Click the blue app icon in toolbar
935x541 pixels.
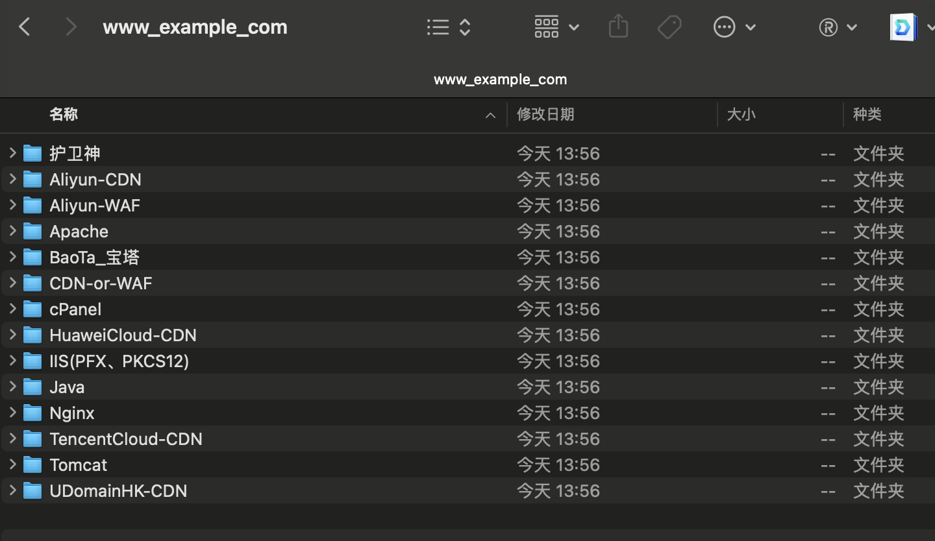pyautogui.click(x=903, y=27)
